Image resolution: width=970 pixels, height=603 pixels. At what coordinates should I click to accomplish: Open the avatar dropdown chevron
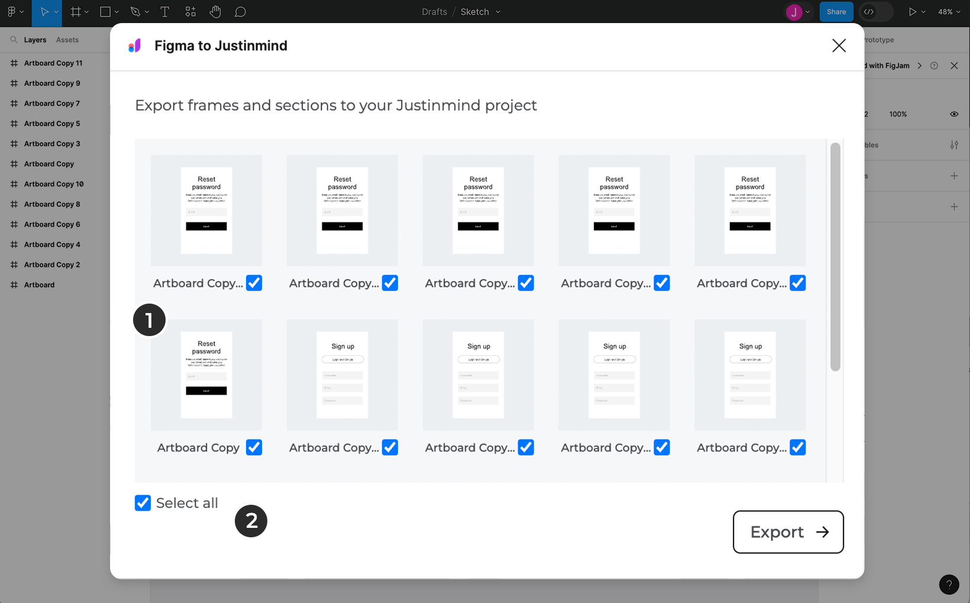807,12
